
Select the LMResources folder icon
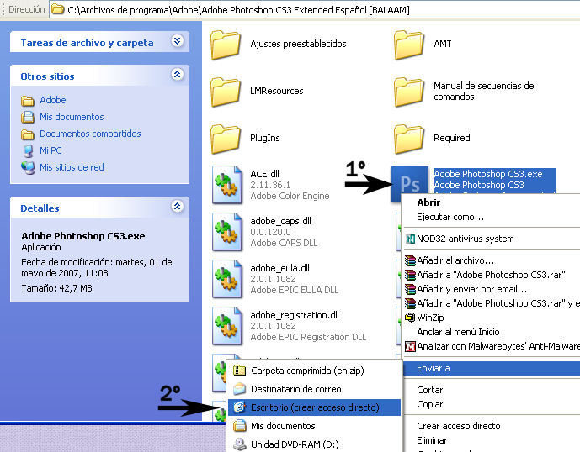click(226, 92)
